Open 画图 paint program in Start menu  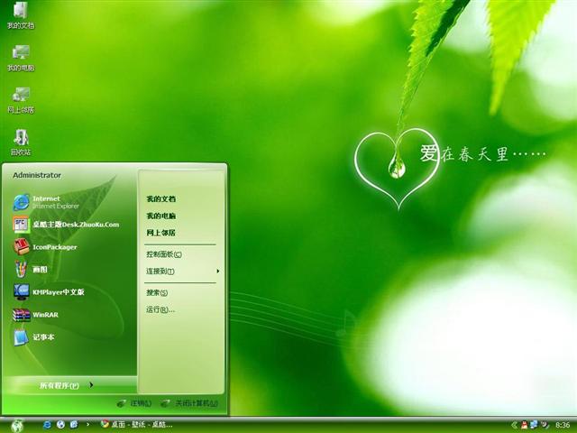(70, 270)
